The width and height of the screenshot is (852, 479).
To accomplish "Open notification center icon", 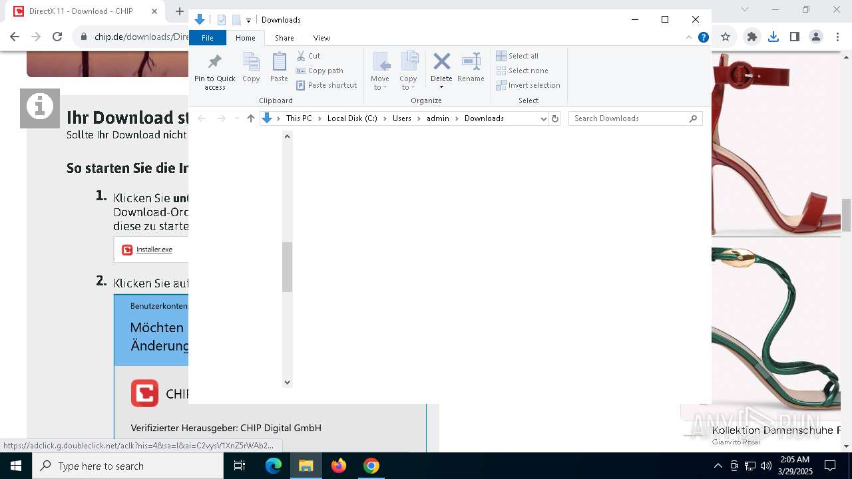I will point(830,466).
